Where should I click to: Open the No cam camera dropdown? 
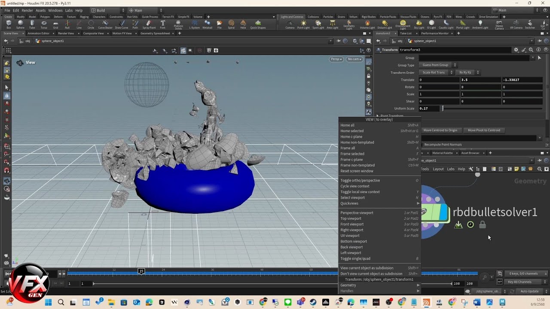354,59
